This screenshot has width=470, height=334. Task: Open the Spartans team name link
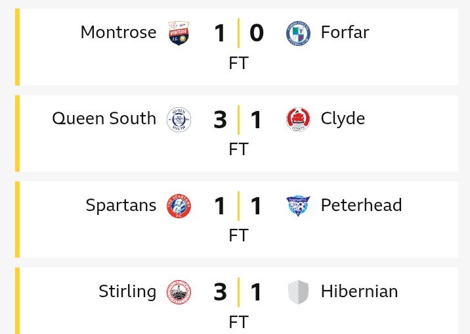coord(121,205)
